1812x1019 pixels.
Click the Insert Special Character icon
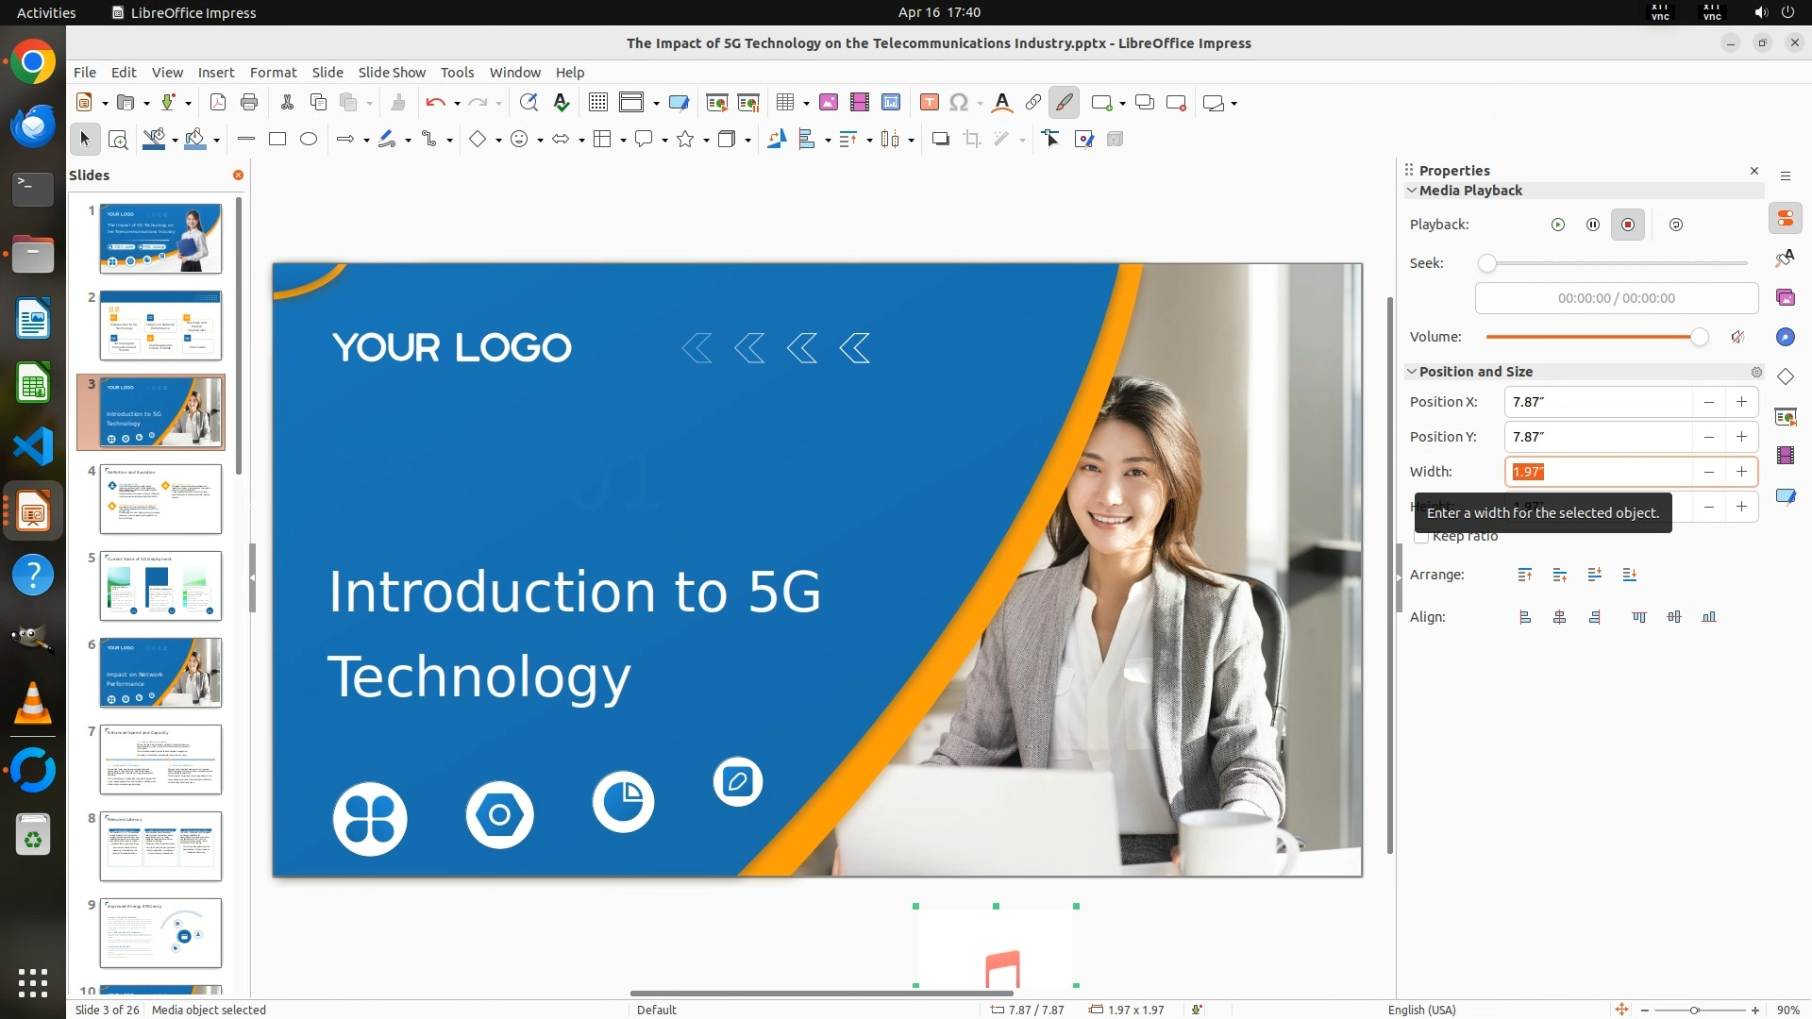pyautogui.click(x=959, y=103)
